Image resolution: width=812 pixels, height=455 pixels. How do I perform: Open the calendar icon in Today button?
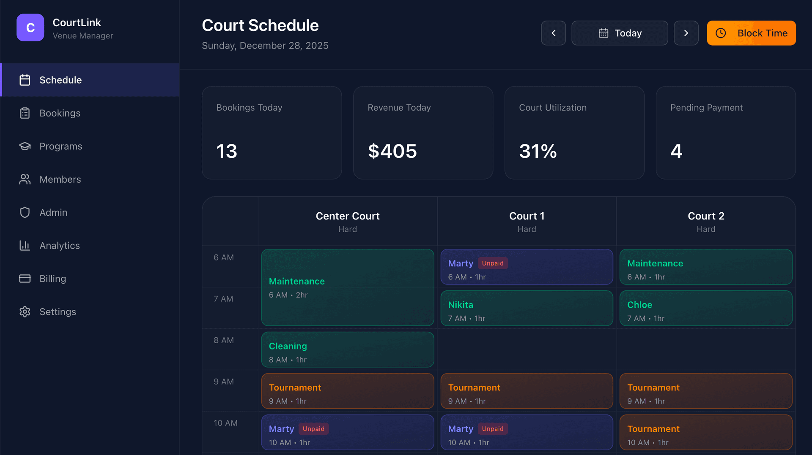point(604,33)
